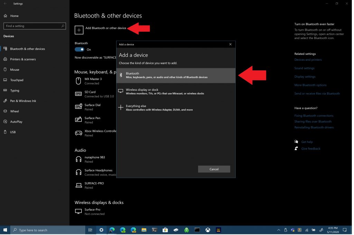Click Add Bluetooth or other device label
Screen dimensions: 354x235
[x=106, y=28]
